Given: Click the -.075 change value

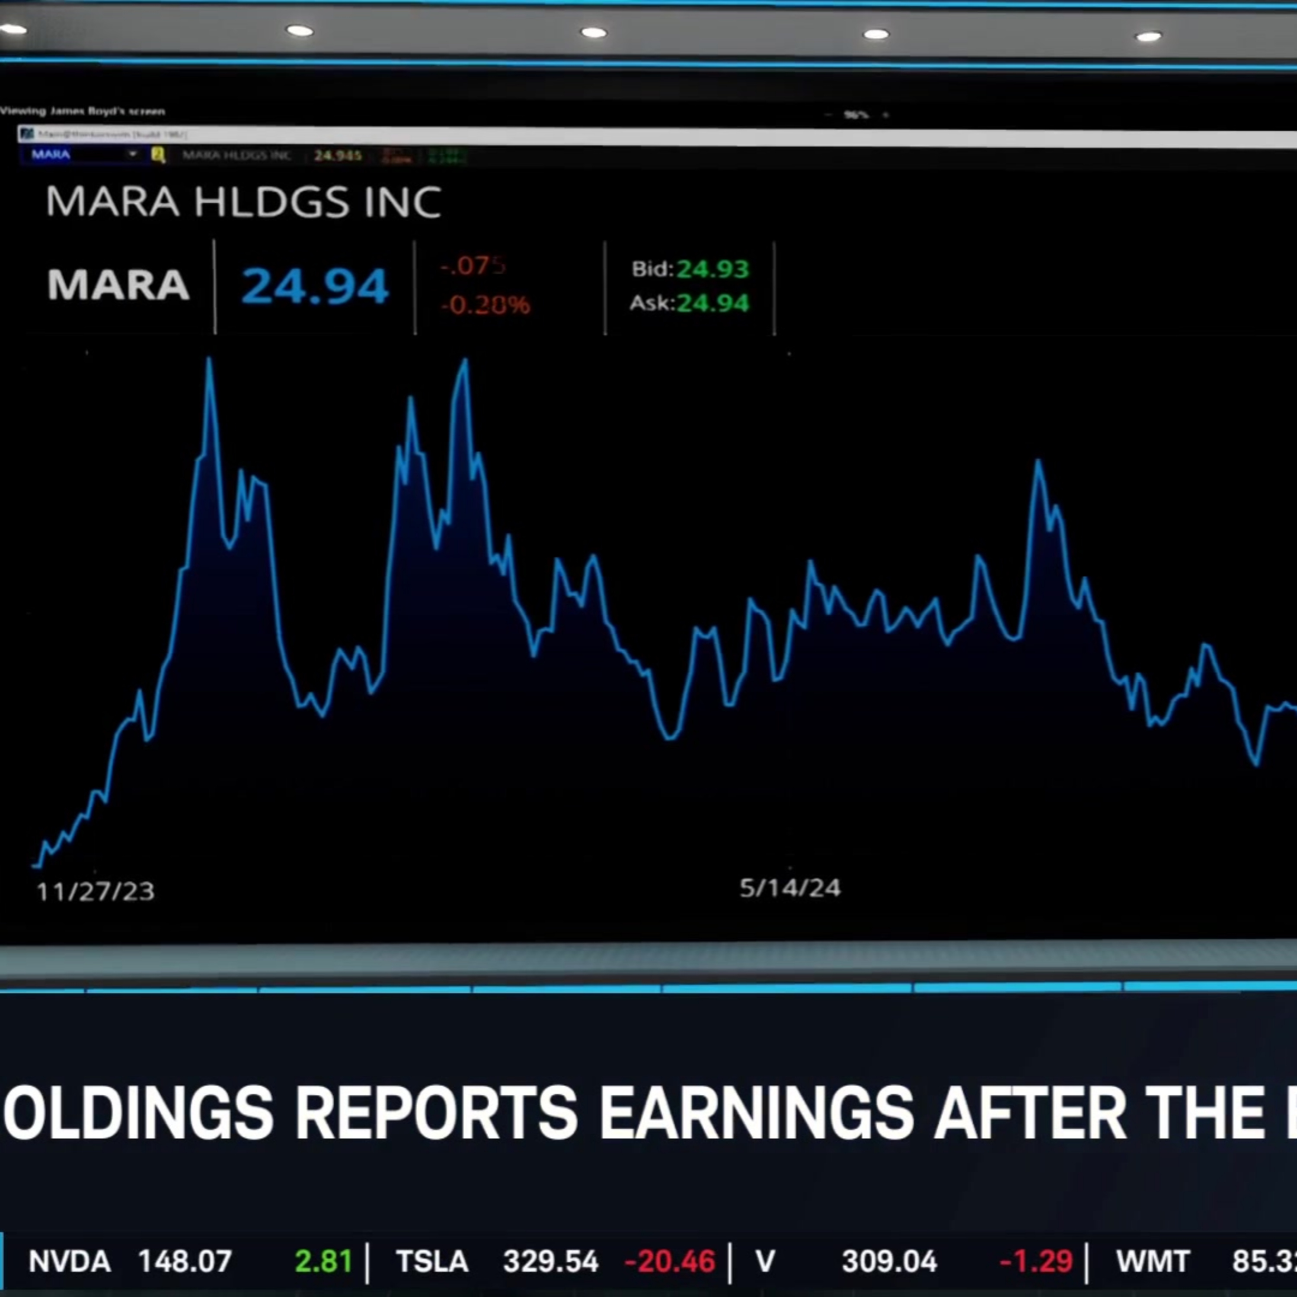Looking at the screenshot, I should pos(473,266).
